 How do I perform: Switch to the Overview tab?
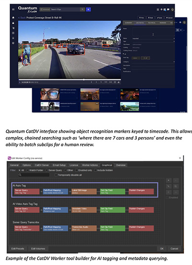point(120,165)
